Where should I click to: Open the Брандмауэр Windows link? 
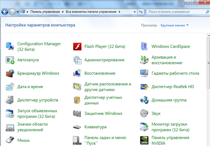[x=38, y=73]
